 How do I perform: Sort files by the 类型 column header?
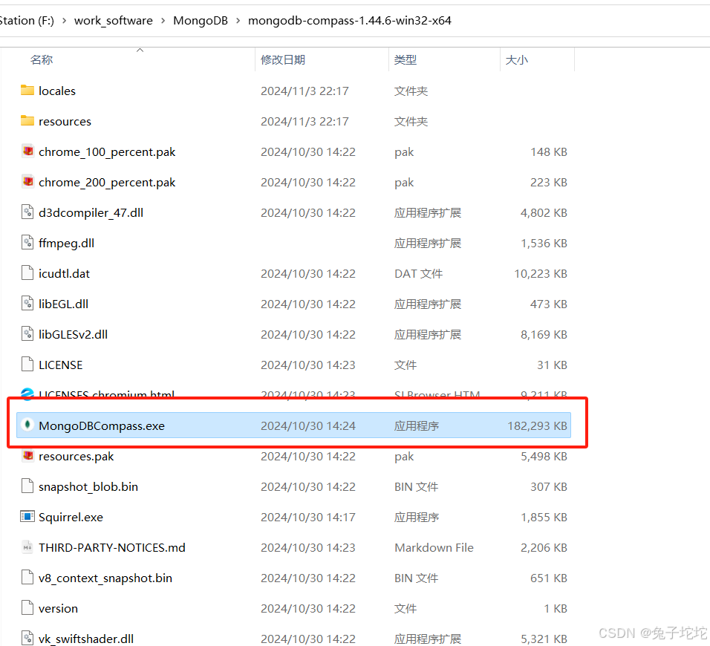(x=406, y=59)
